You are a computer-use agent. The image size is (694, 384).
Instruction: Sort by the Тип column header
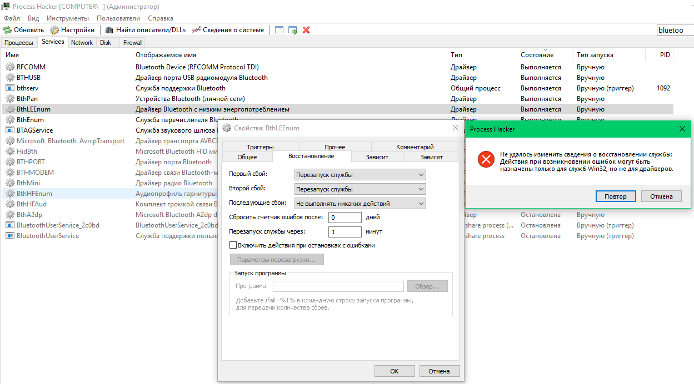482,55
